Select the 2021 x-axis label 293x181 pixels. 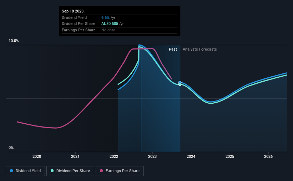pos(75,156)
